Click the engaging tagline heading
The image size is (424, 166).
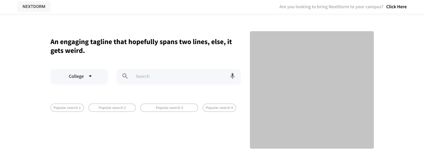[141, 46]
